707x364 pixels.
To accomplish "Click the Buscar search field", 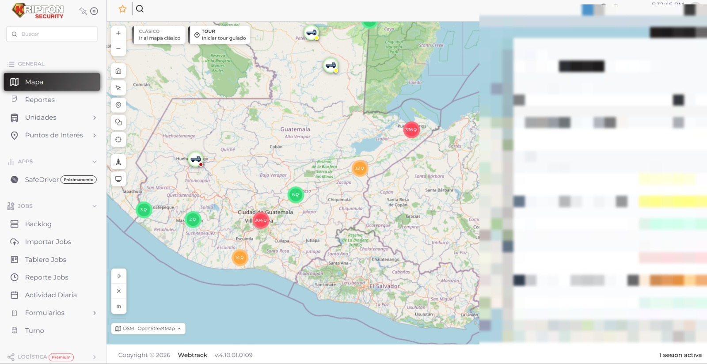I will [52, 34].
